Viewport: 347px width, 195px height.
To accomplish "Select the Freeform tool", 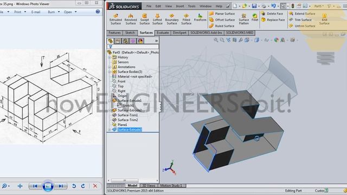I will pos(200,17).
